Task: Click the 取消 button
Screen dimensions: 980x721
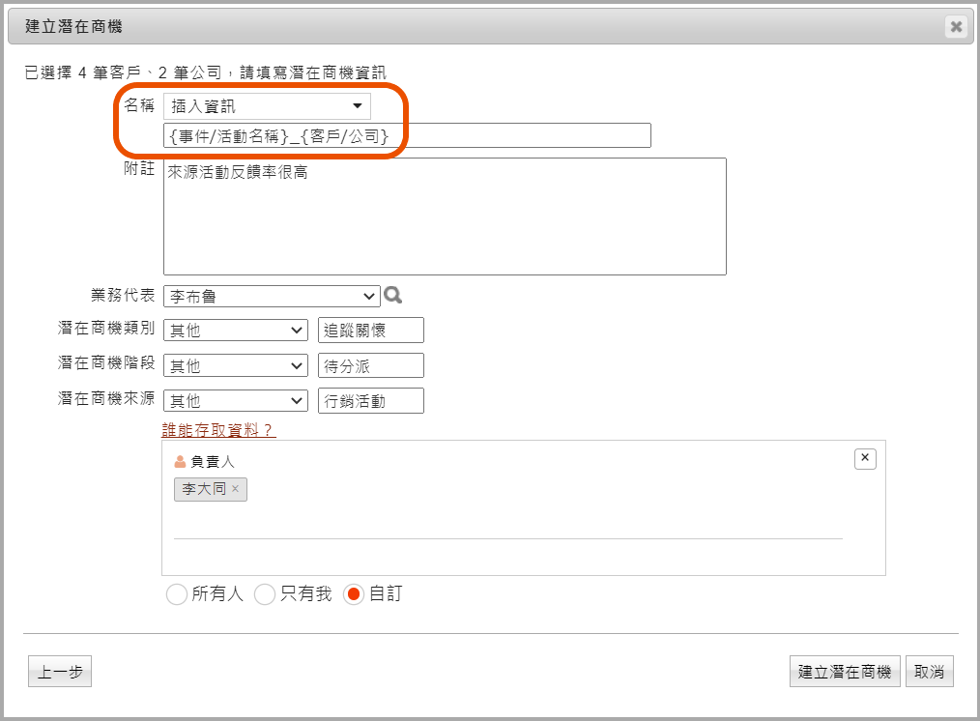Action: coord(929,672)
